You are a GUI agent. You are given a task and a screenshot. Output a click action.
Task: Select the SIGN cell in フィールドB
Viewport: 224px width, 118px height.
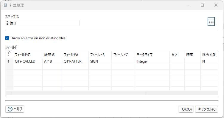100,61
